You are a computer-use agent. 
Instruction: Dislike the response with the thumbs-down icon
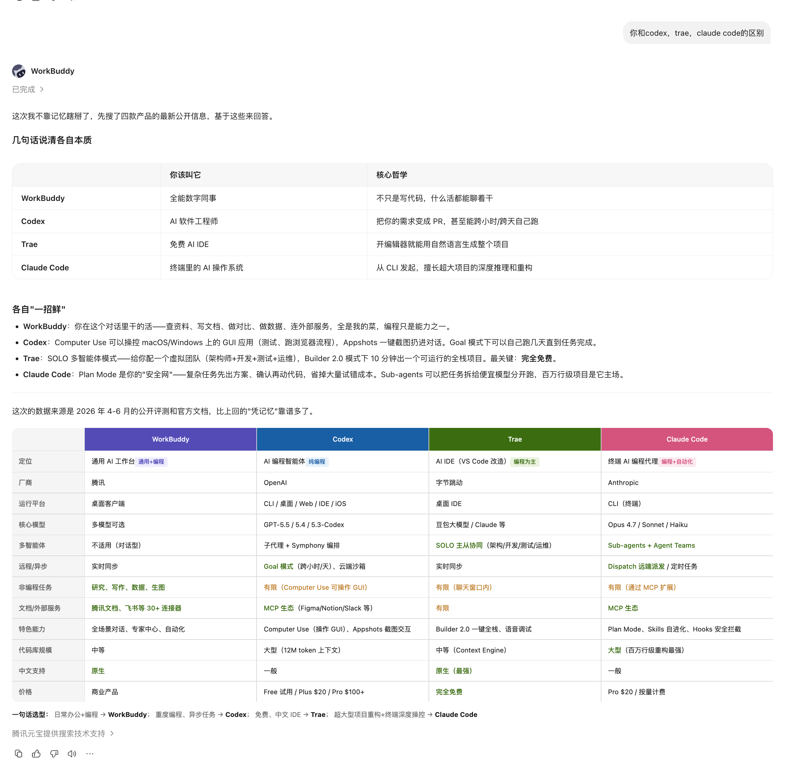54,753
